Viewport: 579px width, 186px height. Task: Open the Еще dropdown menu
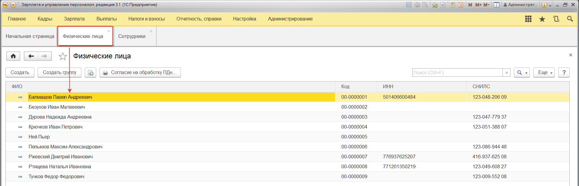(544, 73)
